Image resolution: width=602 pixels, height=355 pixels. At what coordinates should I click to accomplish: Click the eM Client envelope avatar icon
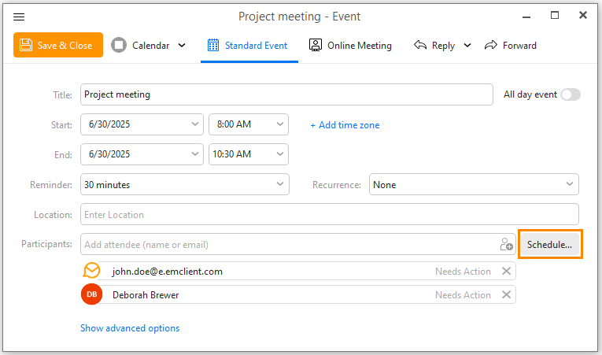[x=92, y=271]
